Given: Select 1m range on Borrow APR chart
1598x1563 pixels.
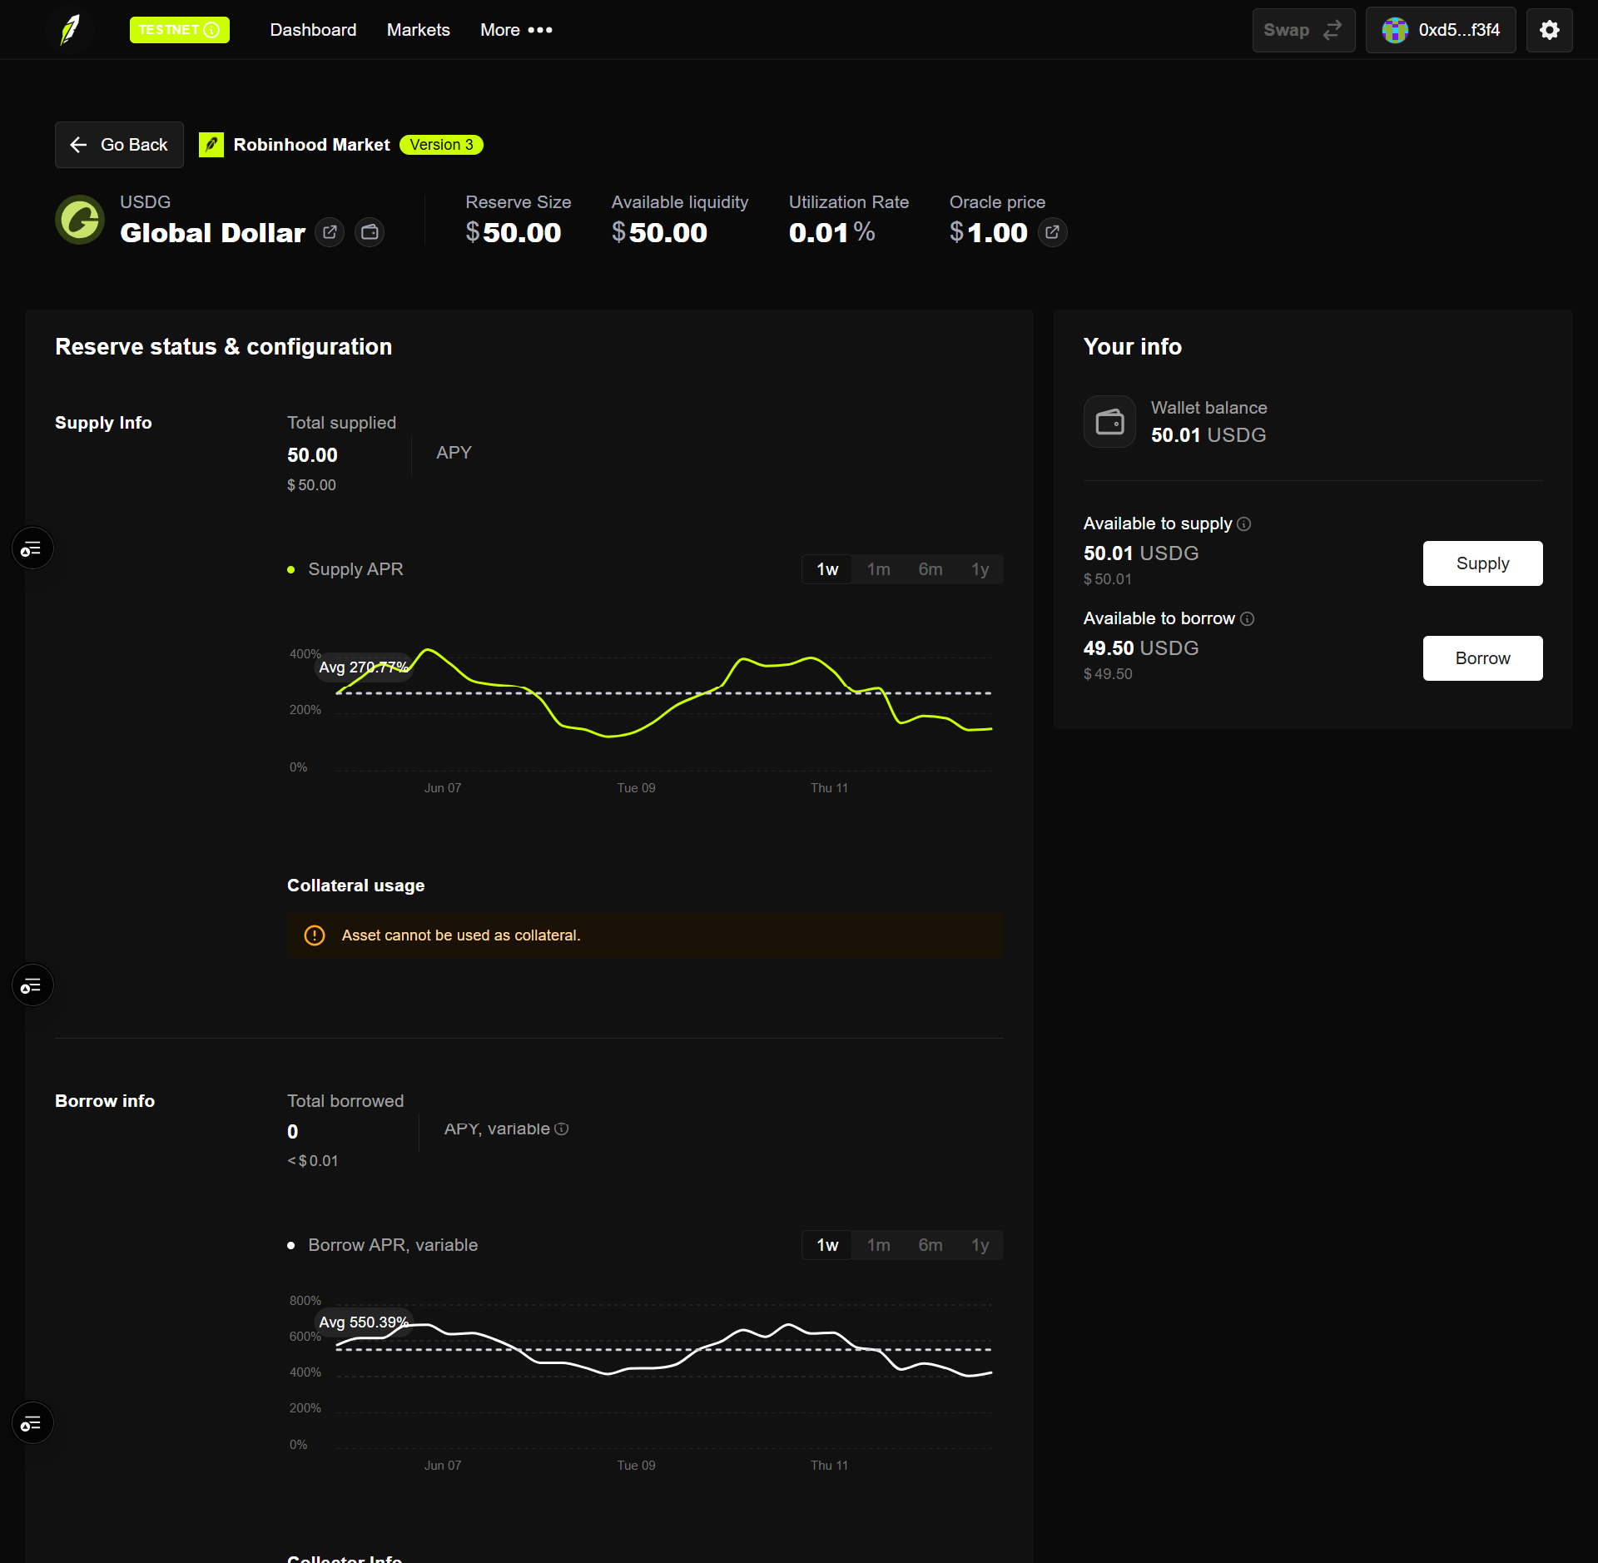Looking at the screenshot, I should point(879,1245).
